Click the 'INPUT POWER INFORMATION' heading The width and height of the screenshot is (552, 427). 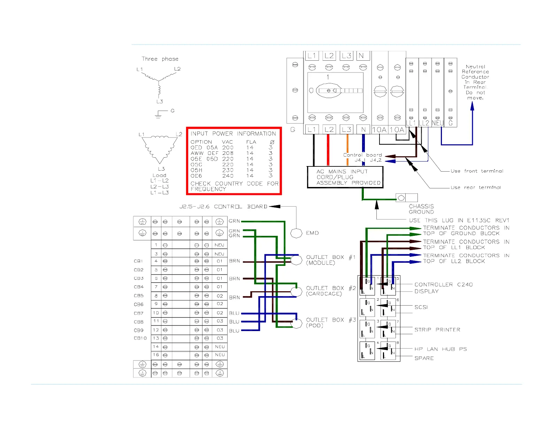[233, 134]
